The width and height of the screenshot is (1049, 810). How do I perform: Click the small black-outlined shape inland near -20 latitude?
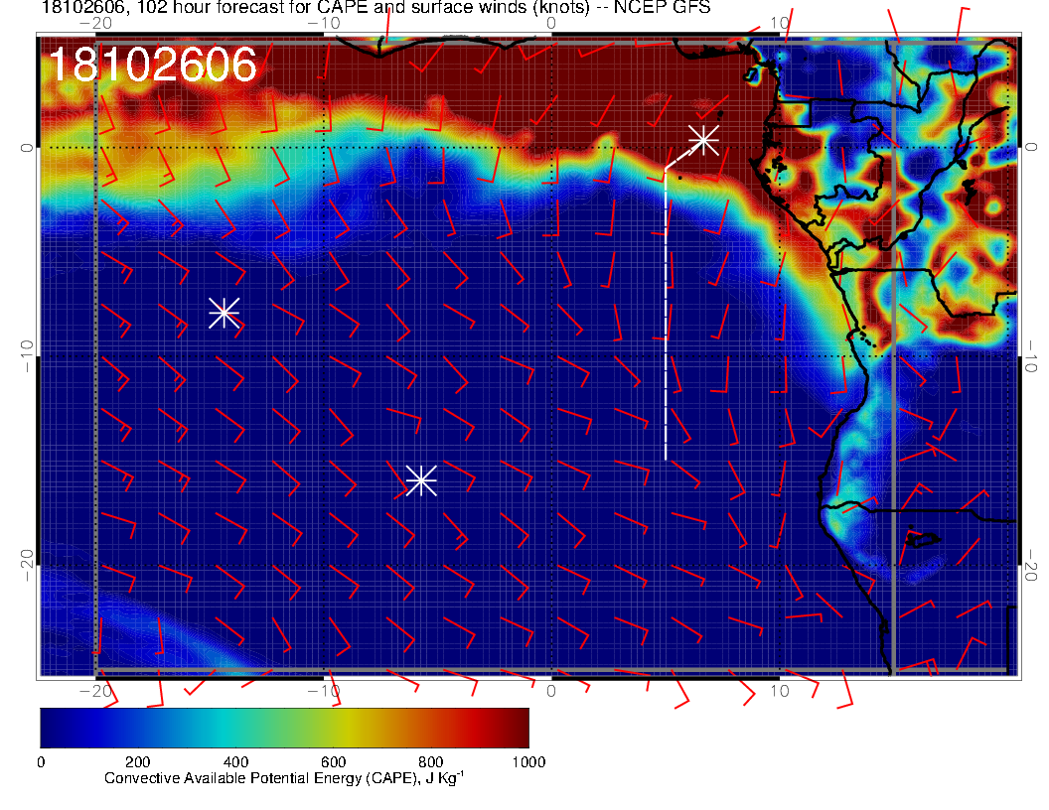[923, 539]
